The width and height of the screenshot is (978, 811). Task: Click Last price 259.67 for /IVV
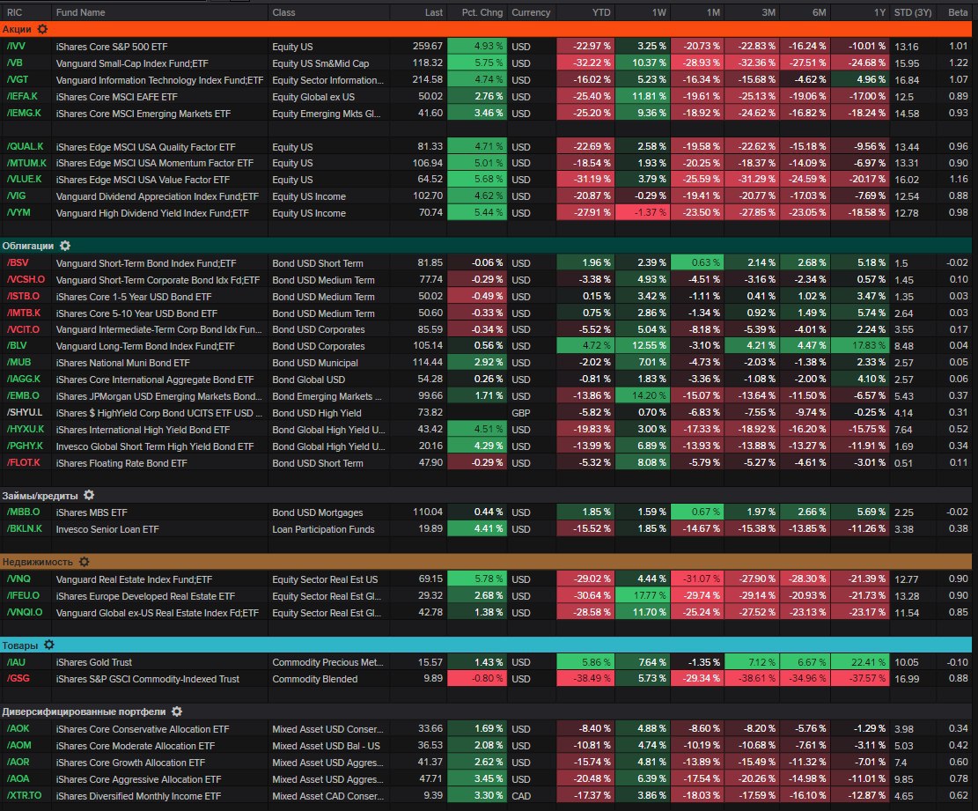coord(428,46)
